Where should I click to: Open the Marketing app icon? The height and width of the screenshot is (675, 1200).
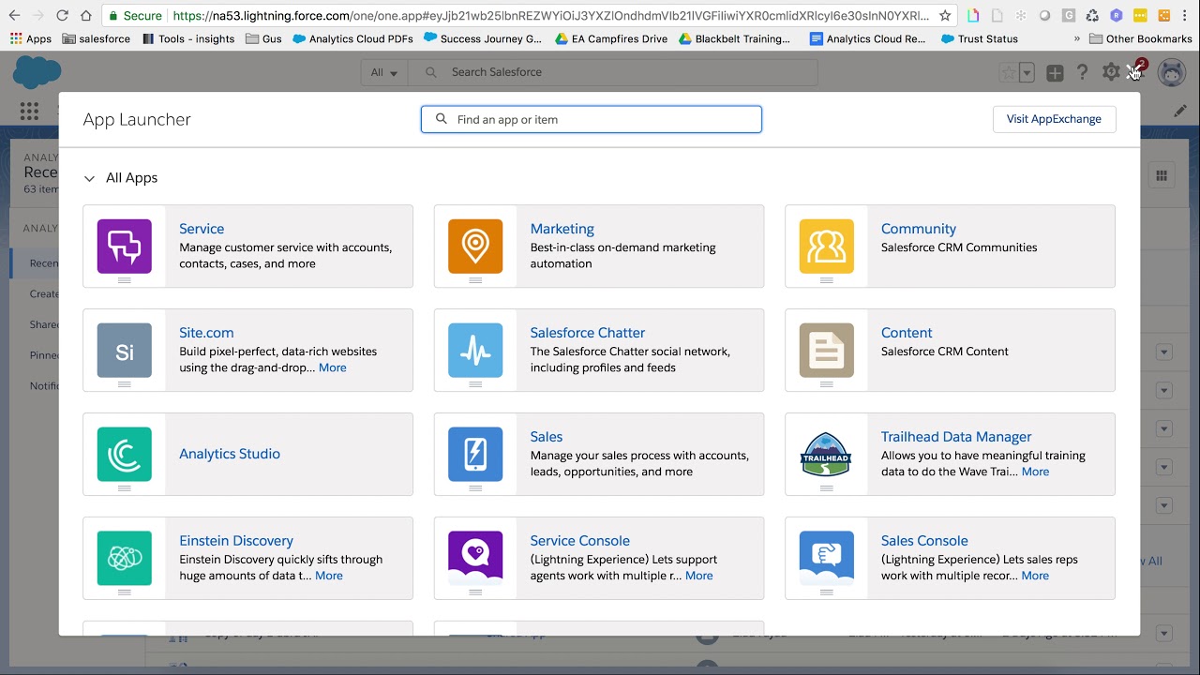click(x=475, y=247)
